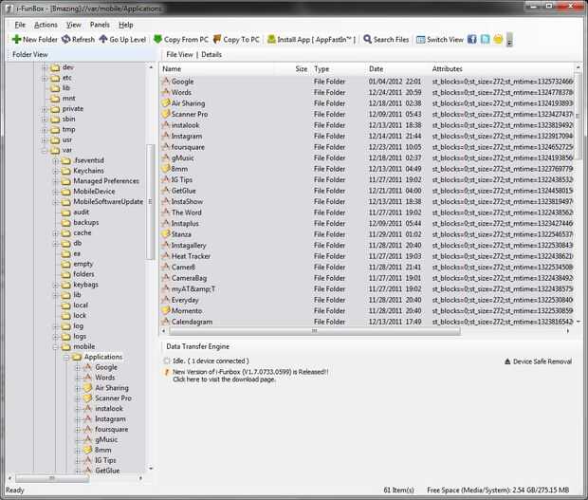Click the 8mm folder icon in file list
Screen dimensions: 588x500
coord(166,169)
